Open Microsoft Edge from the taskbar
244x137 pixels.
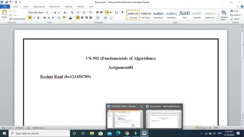[118, 133]
